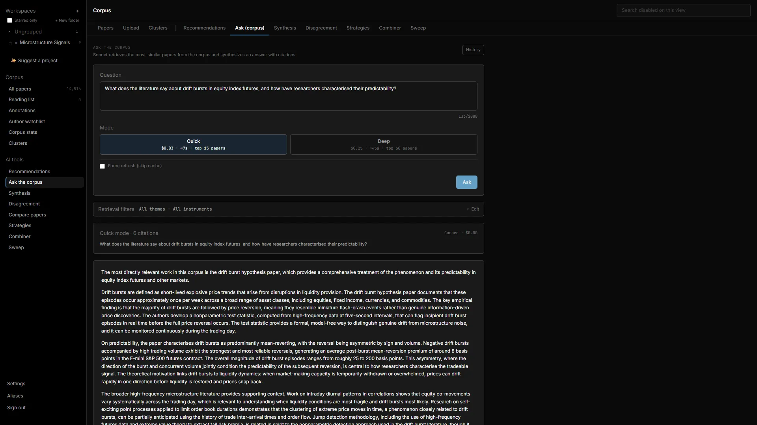
Task: Open the History panel
Action: [x=473, y=50]
